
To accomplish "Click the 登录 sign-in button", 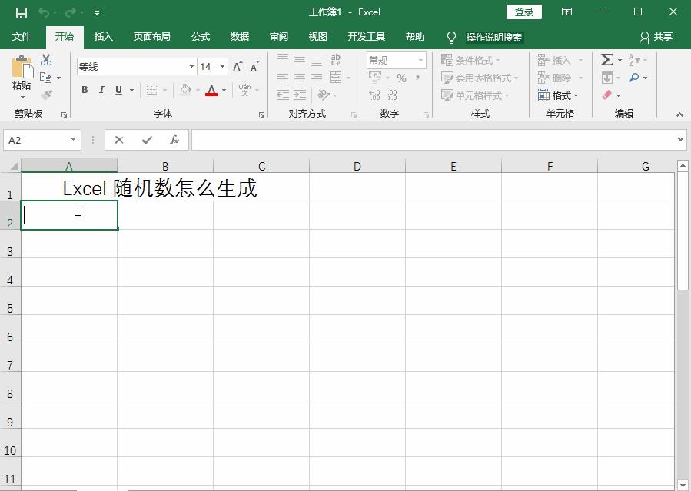I will tap(524, 12).
